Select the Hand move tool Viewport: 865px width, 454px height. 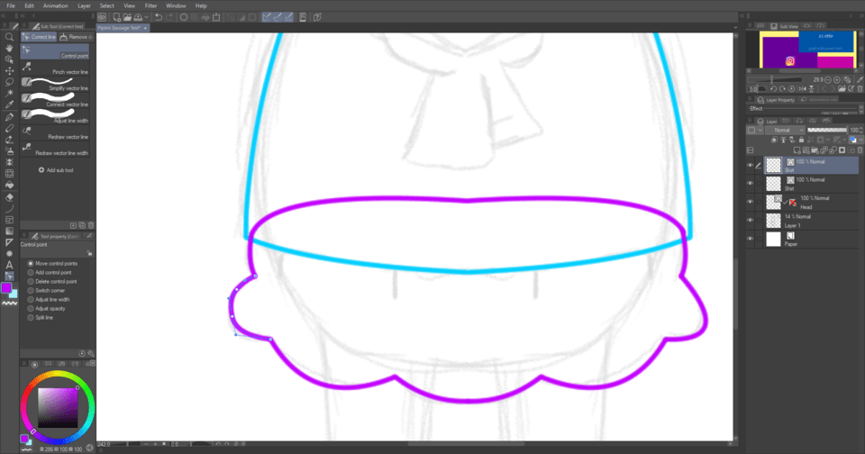9,49
